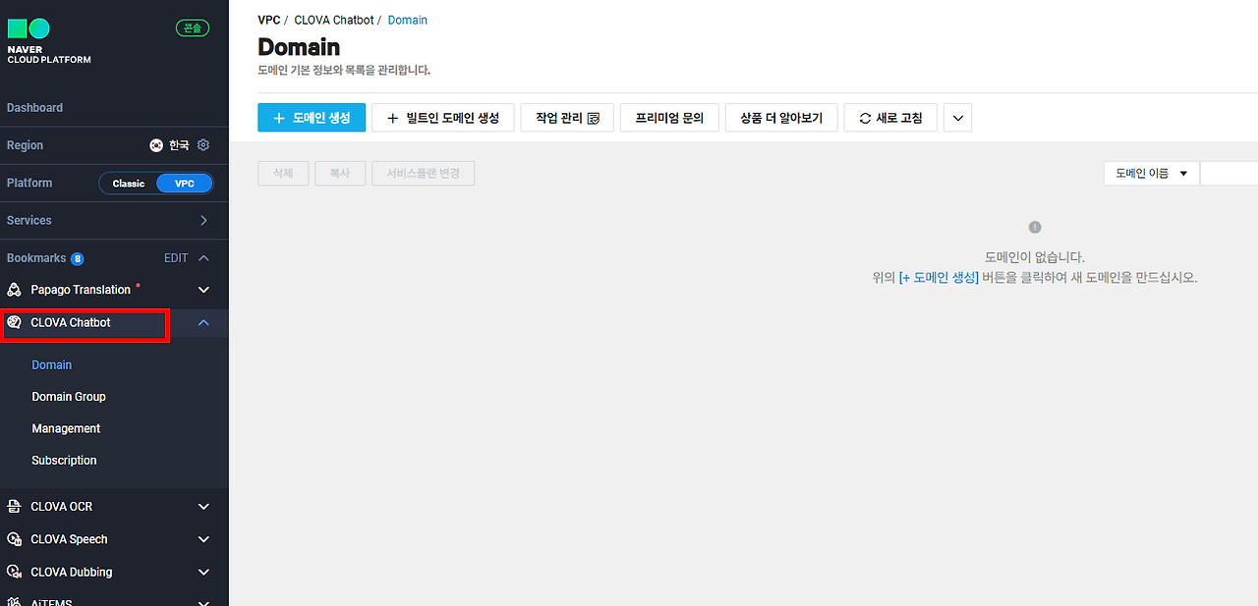Collapse the Bookmarks section chevron
This screenshot has width=1258, height=606.
pyautogui.click(x=204, y=258)
